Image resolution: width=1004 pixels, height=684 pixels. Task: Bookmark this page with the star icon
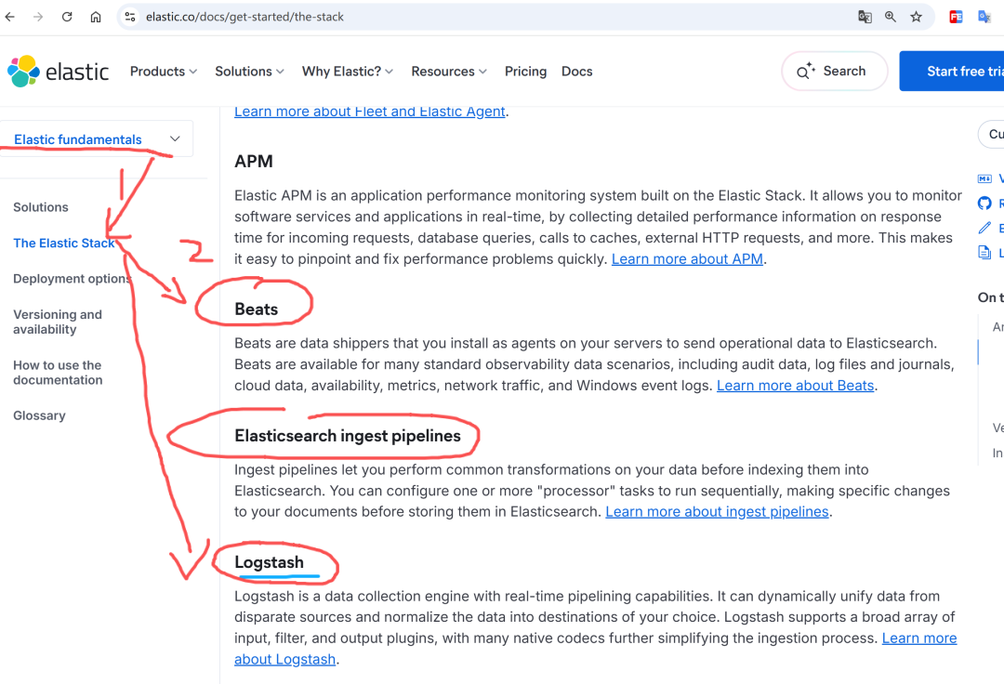[x=917, y=17]
